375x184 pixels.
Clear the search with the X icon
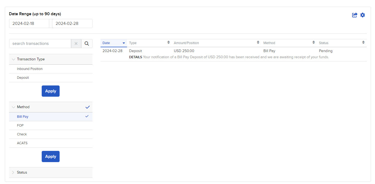(76, 43)
